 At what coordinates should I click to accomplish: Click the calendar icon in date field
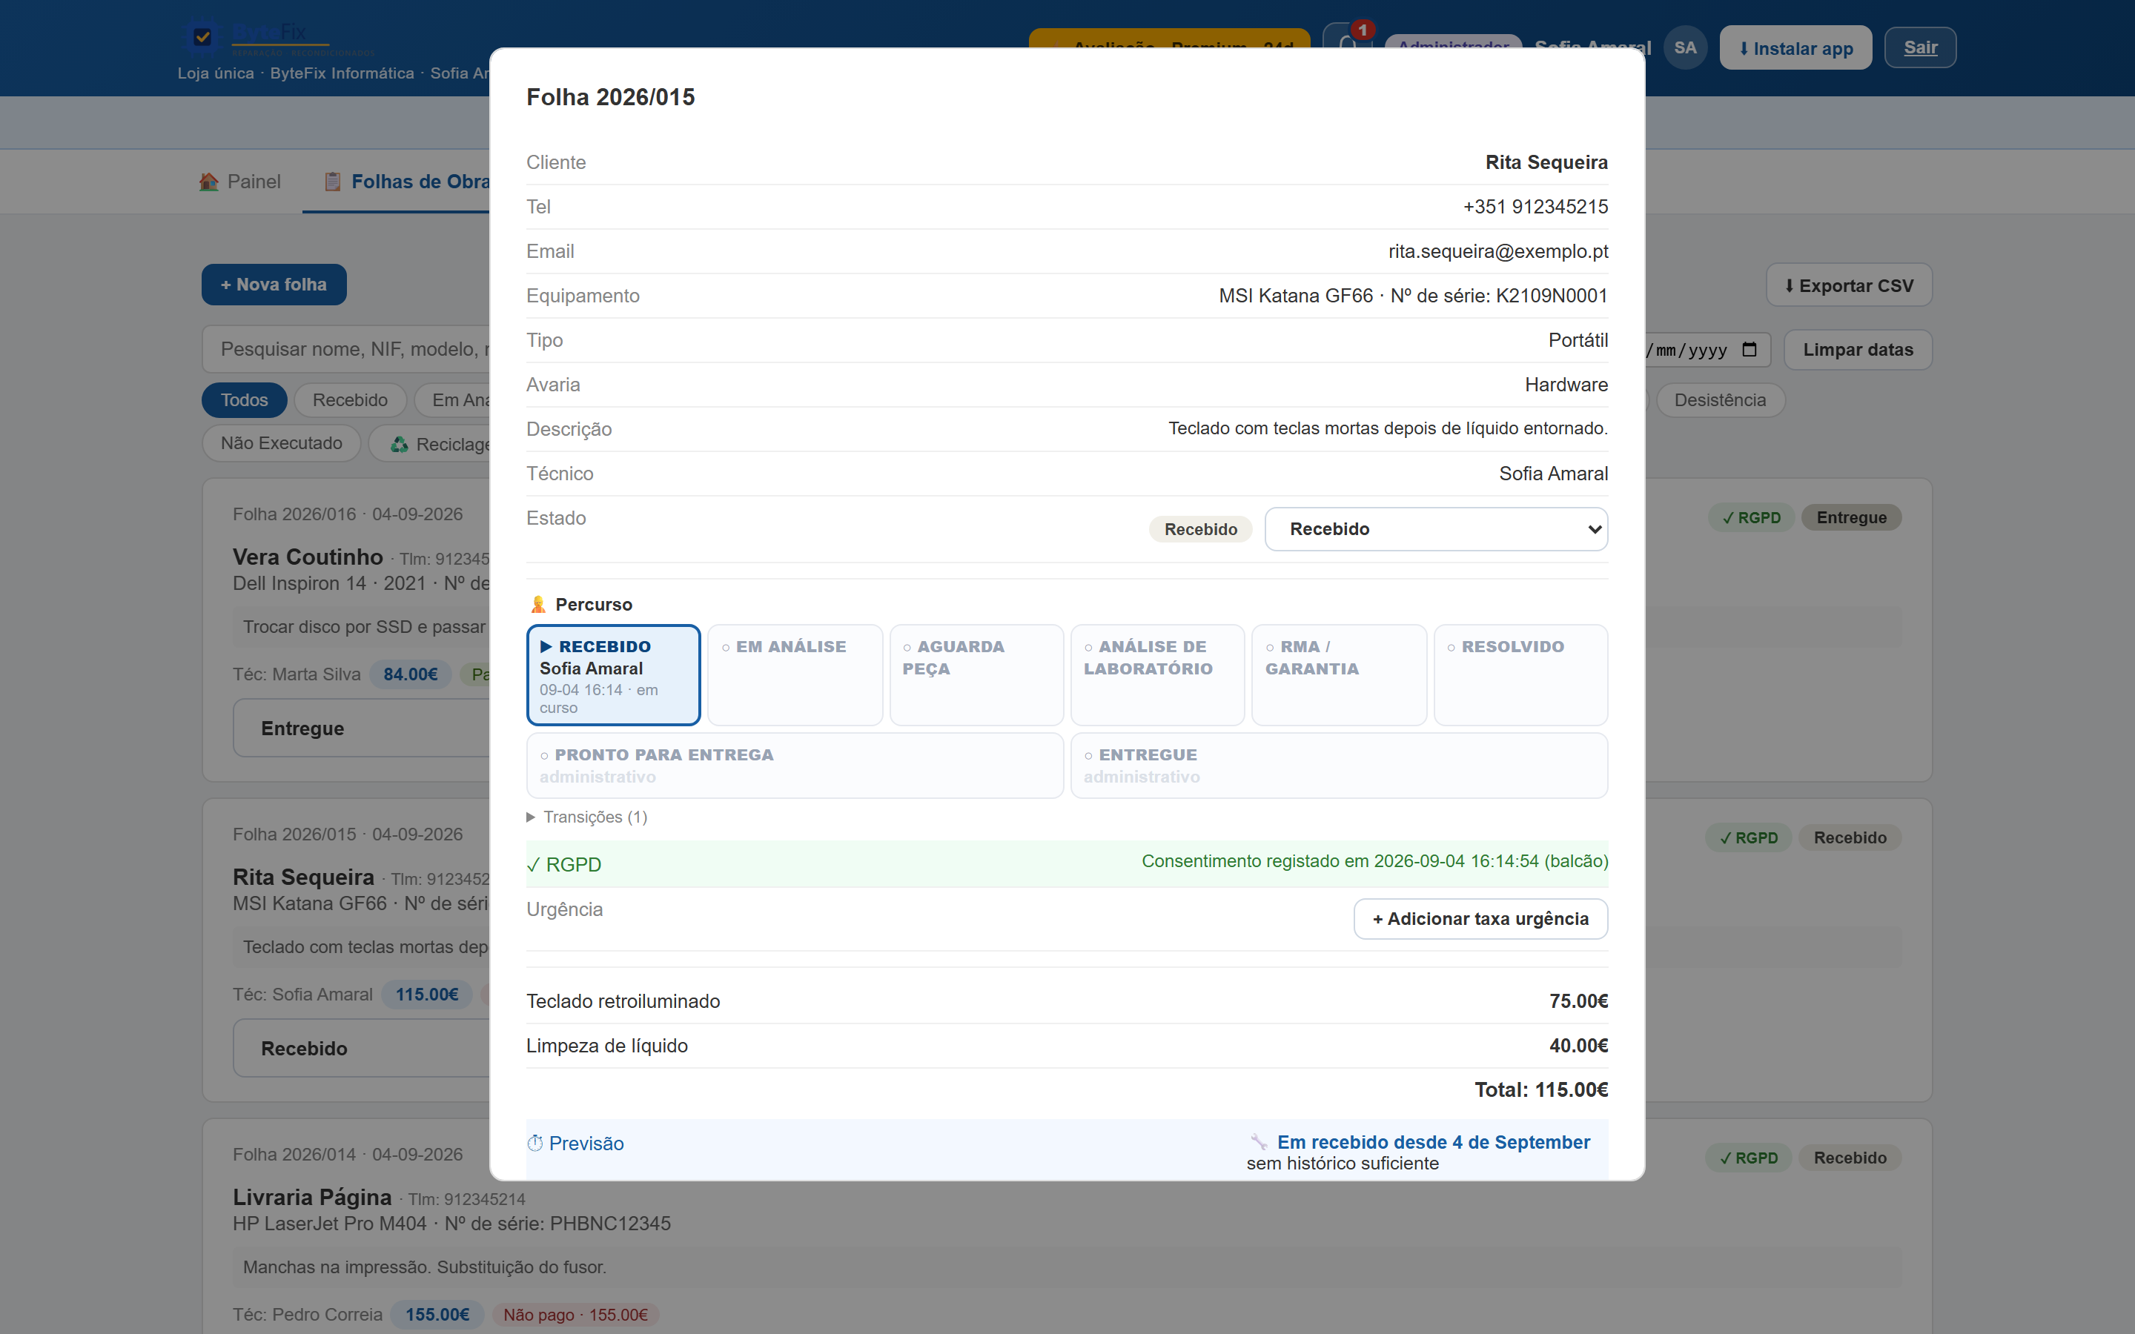click(x=1750, y=349)
